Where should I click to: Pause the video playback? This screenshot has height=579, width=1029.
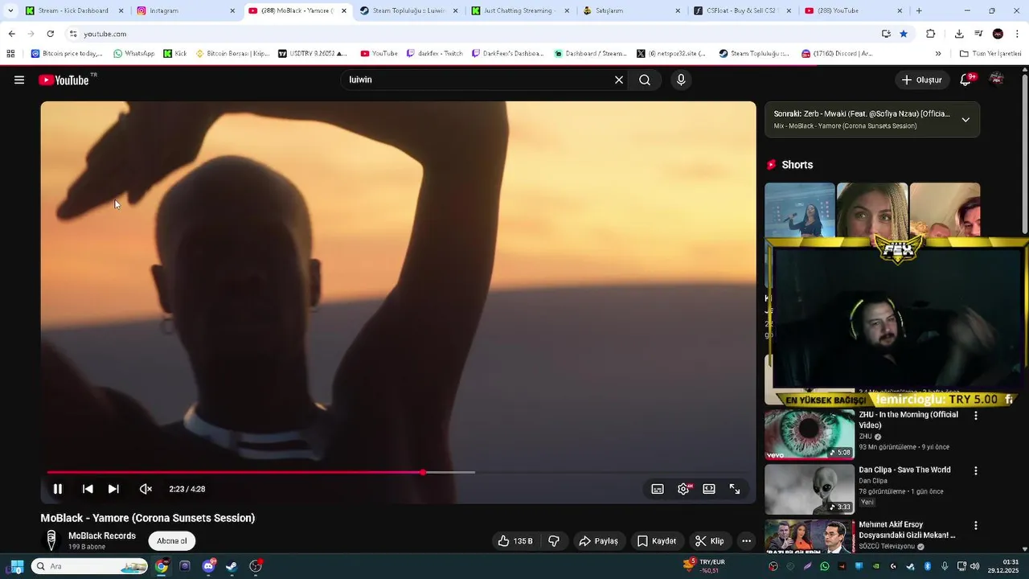coord(58,489)
